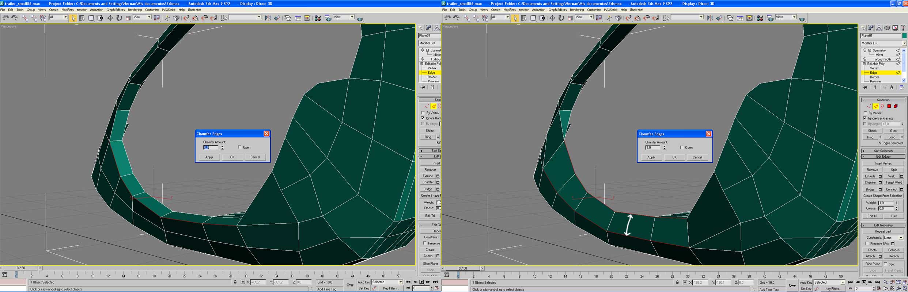Select the Polygon sub-object level icon
This screenshot has width=908, height=292.
(x=889, y=106)
